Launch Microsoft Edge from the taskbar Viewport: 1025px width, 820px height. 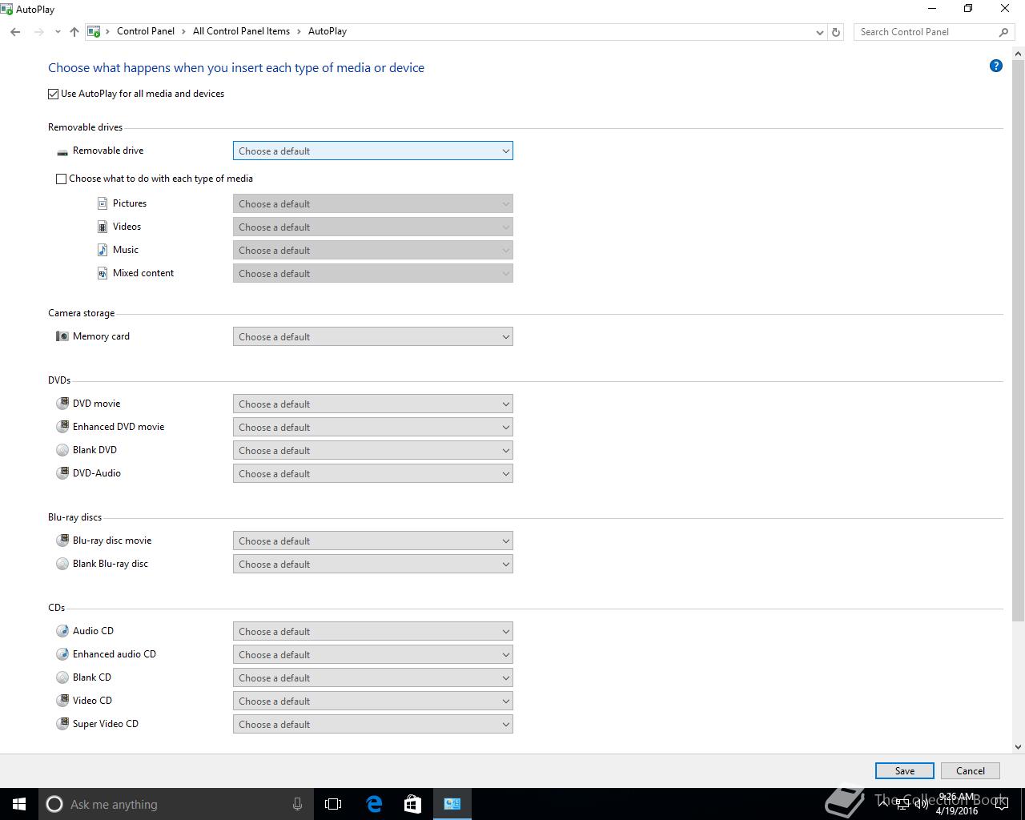pyautogui.click(x=374, y=804)
